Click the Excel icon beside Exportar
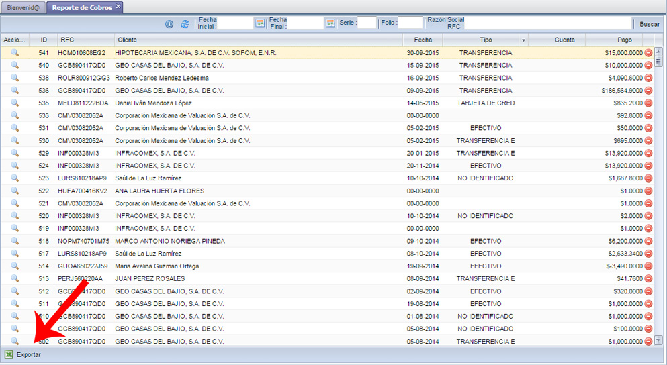 pos(9,354)
